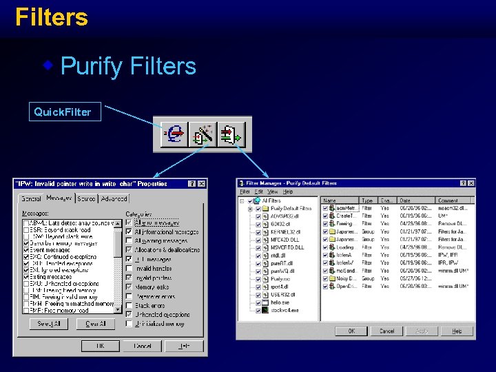Click OK in the Properties dialog
The width and height of the screenshot is (496, 372).
(x=101, y=346)
